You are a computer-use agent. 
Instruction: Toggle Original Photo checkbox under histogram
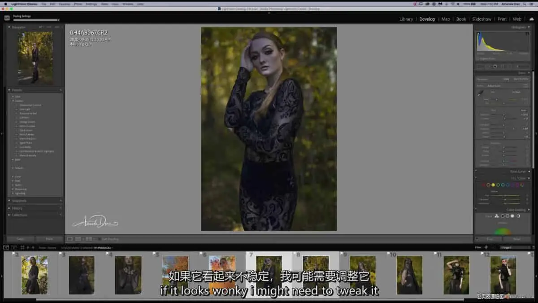[x=478, y=58]
